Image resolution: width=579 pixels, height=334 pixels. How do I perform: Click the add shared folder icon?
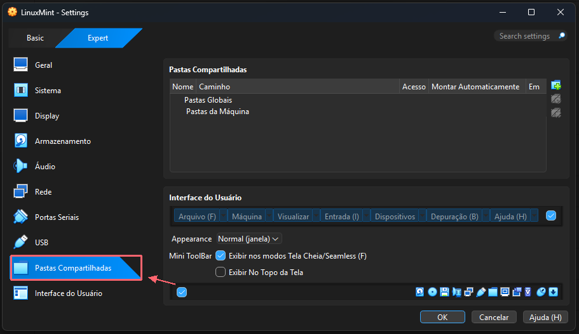tap(556, 86)
